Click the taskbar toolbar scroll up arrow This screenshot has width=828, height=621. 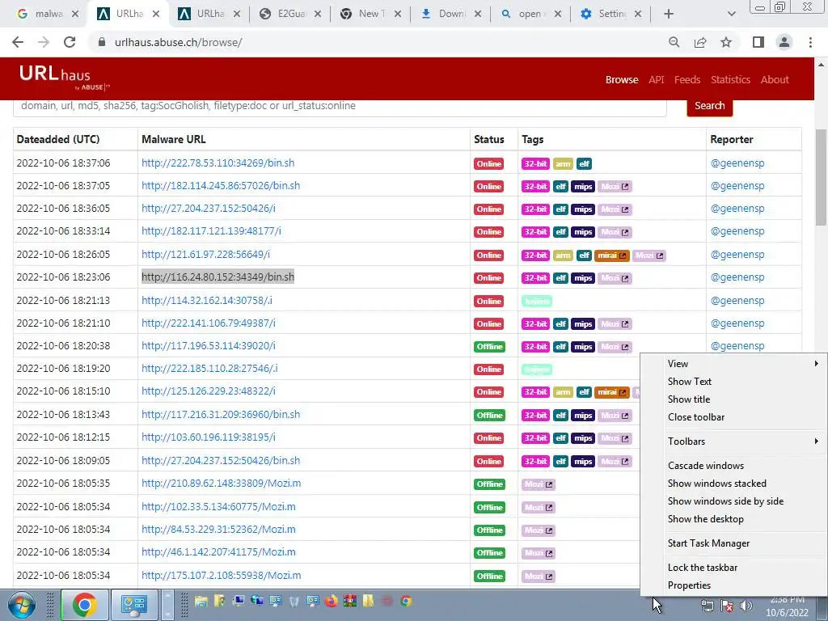pos(167,596)
